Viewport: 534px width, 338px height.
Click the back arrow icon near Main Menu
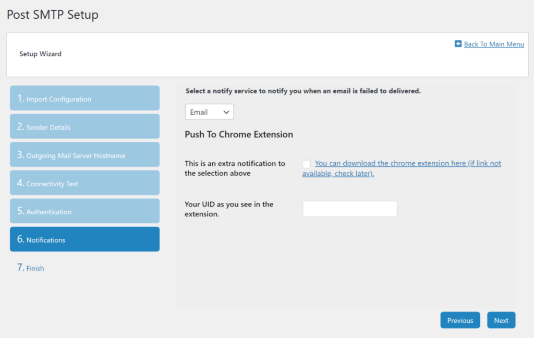[x=458, y=44]
